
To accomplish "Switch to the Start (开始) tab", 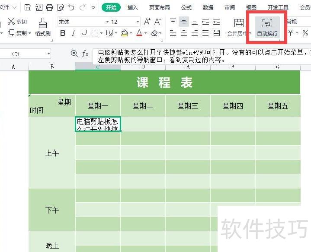I will 111,7.
